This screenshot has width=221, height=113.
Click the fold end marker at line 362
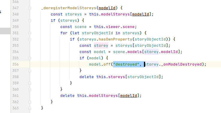[x=30, y=102]
